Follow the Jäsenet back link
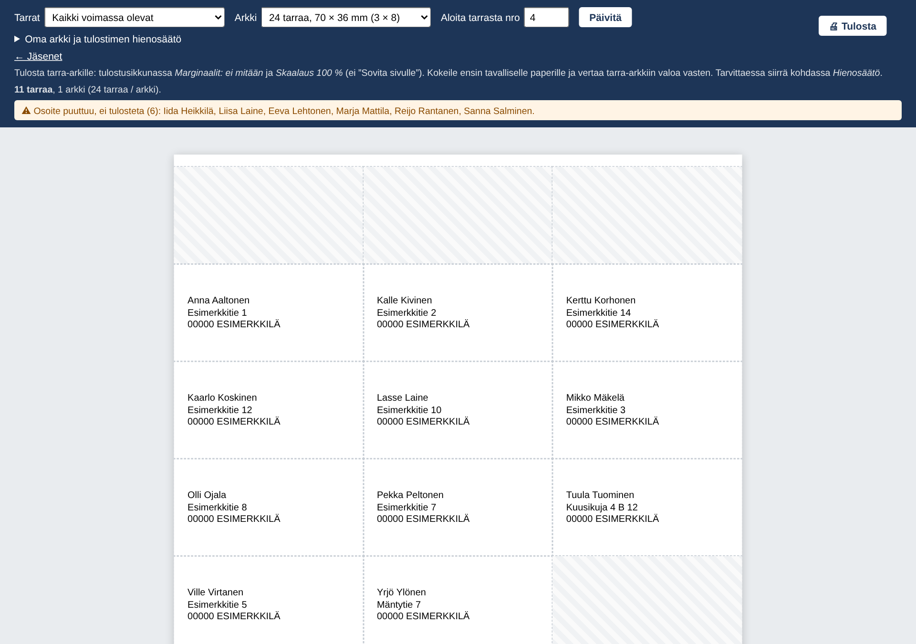The height and width of the screenshot is (644, 916). (x=38, y=56)
